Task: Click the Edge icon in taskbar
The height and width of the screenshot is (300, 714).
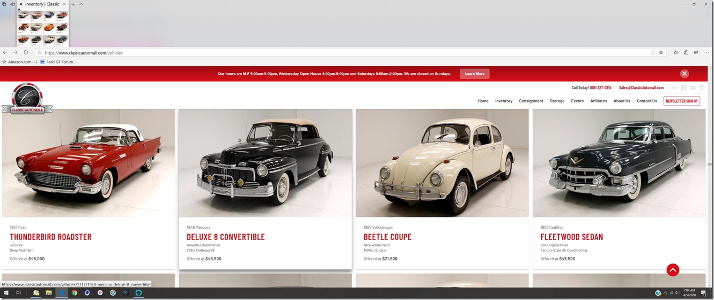Action: click(x=62, y=293)
